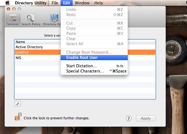
Task: Click the Apply button
Action: [146, 118]
